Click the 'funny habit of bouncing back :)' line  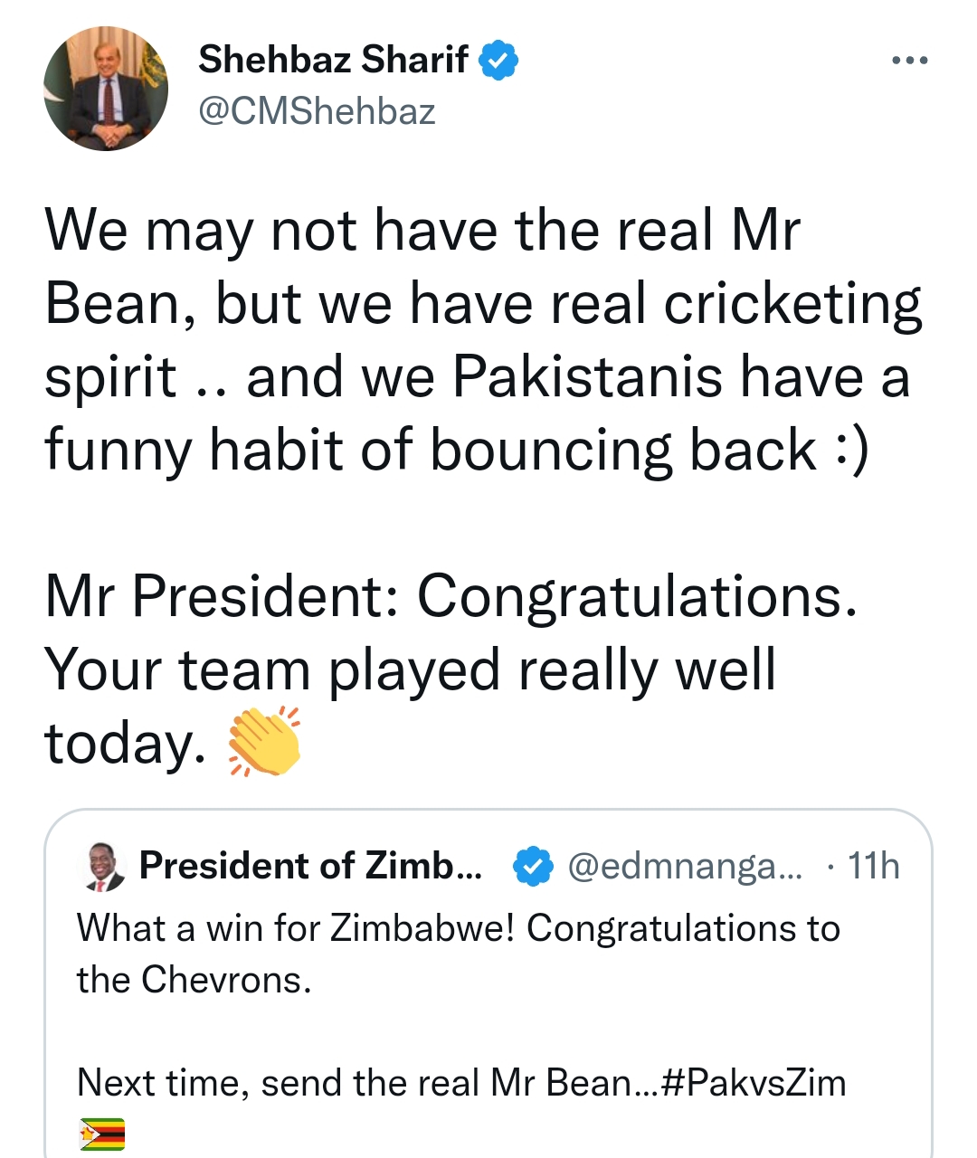pos(456,450)
